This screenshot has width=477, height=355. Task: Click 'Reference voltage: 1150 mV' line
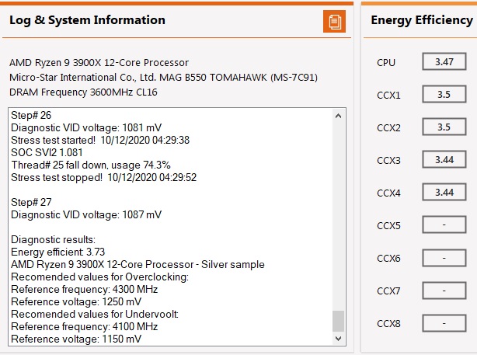coord(76,339)
